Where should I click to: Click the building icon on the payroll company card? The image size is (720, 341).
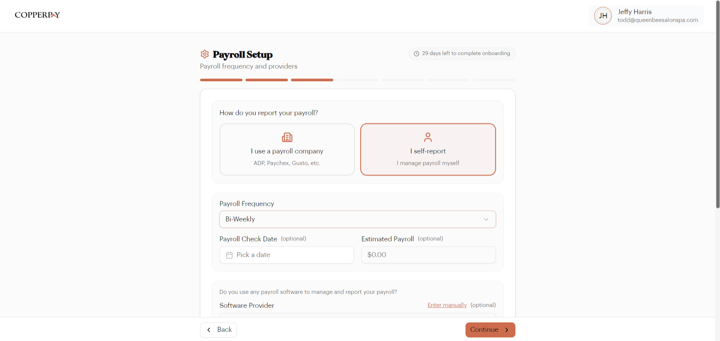(x=287, y=137)
